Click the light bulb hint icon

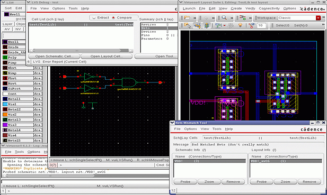(240, 25)
